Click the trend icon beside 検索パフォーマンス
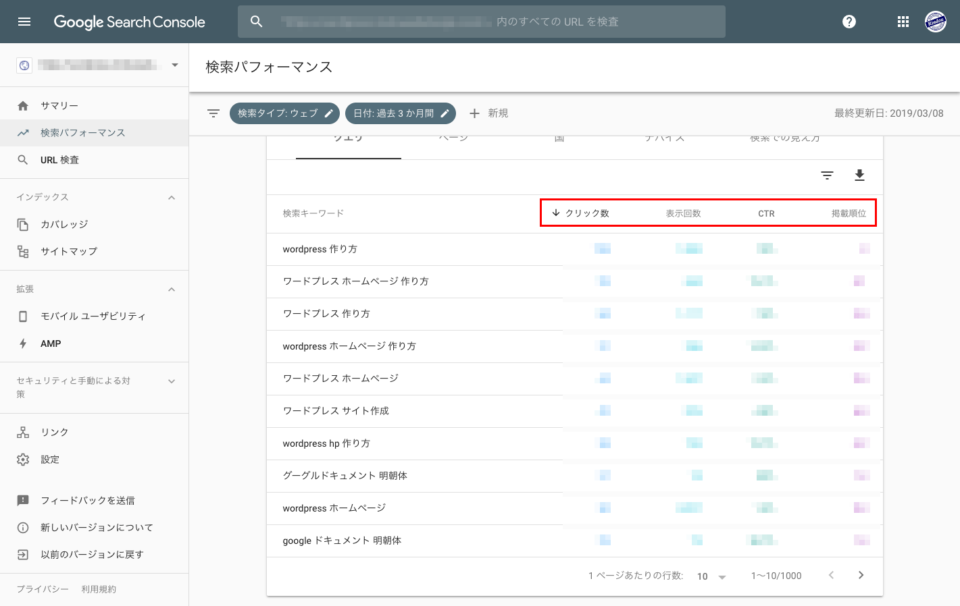This screenshot has height=606, width=960. pos(23,133)
